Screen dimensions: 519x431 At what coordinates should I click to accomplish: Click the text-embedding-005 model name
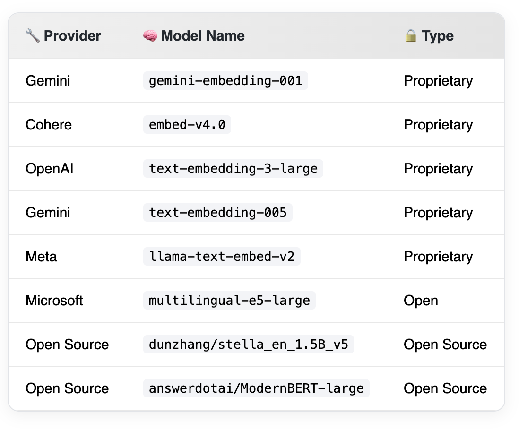218,213
